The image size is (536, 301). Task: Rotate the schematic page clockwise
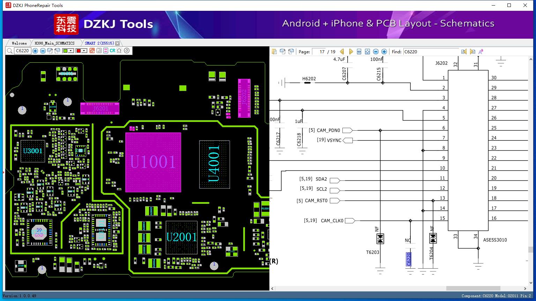pyautogui.click(x=283, y=52)
